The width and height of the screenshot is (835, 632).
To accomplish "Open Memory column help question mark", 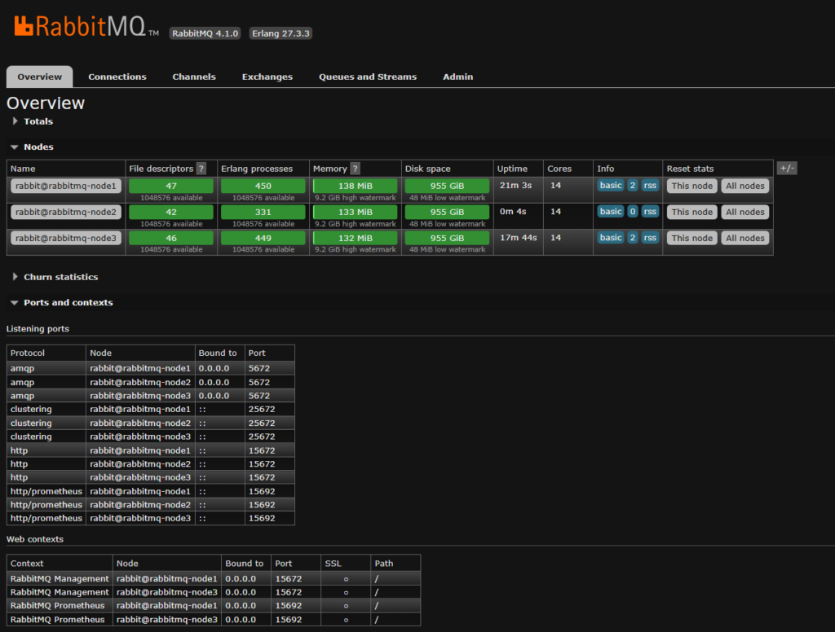I will click(356, 169).
